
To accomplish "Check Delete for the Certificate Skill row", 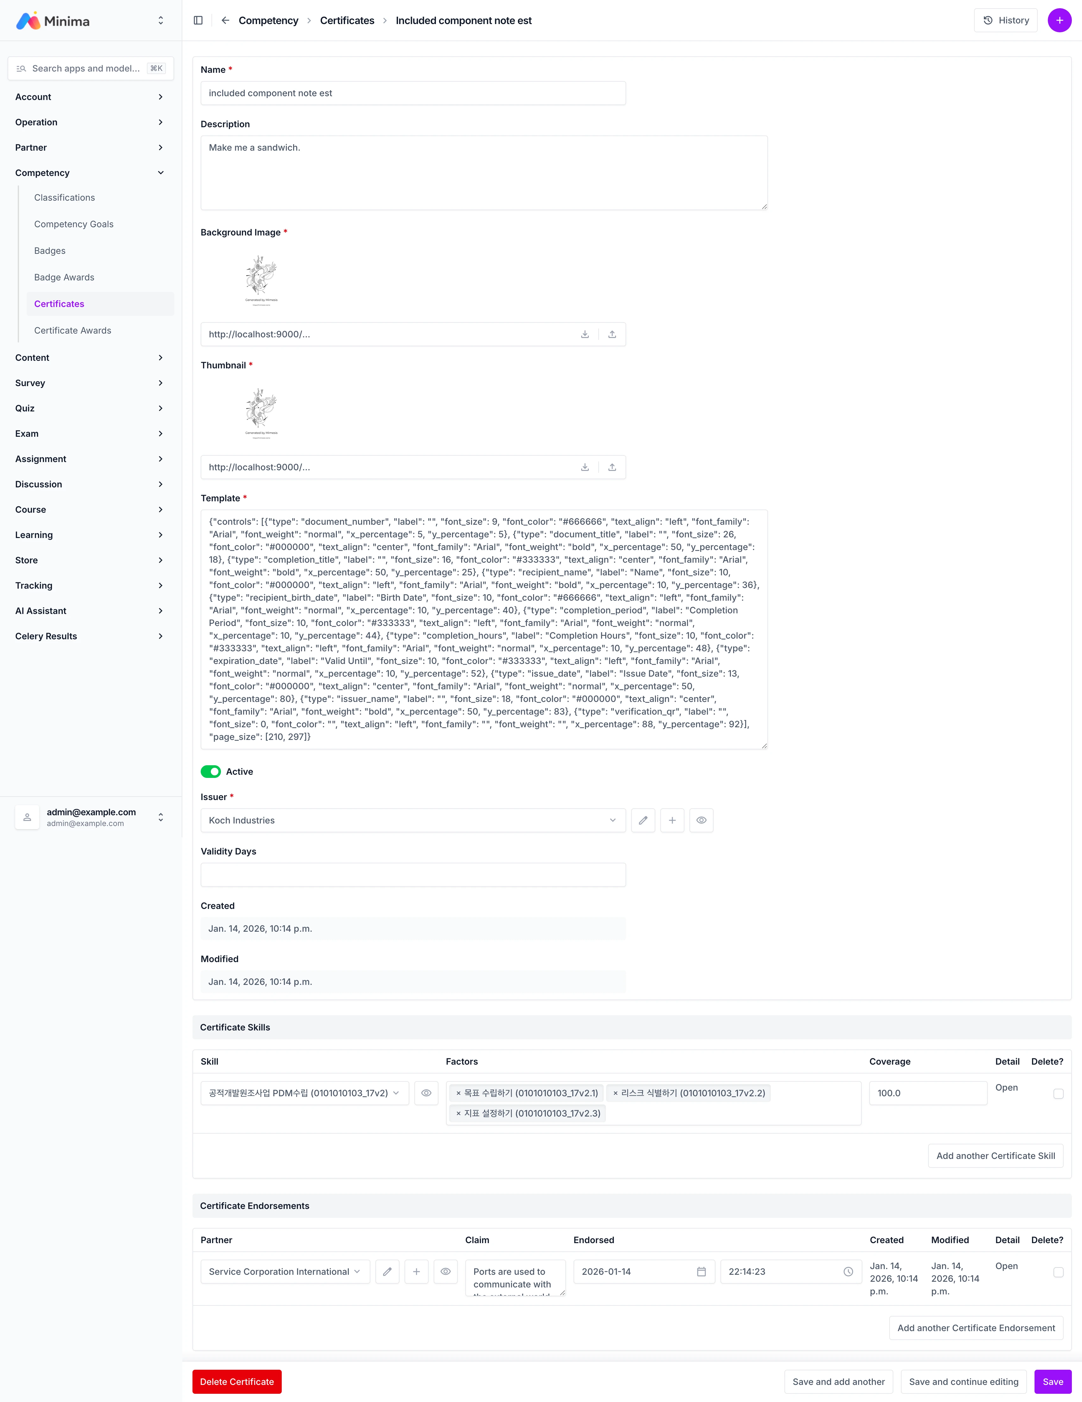I will pyautogui.click(x=1058, y=1094).
